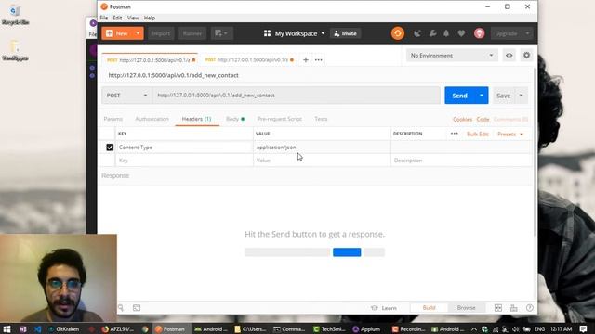Screen dimensions: 595x334
Task: Open the POST method dropdown
Action: point(126,96)
